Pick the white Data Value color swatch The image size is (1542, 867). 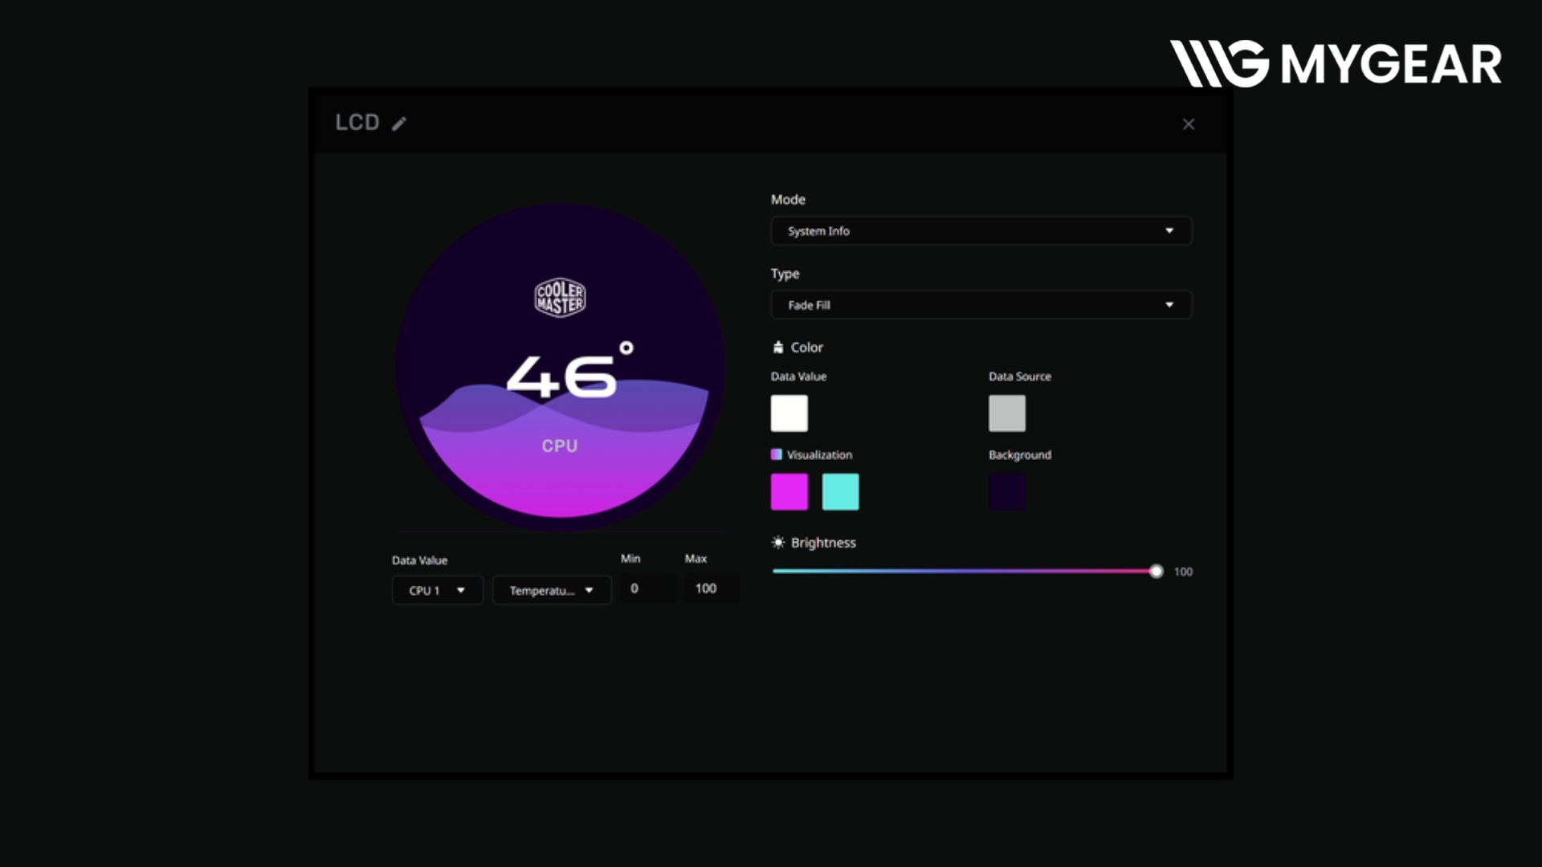coord(789,413)
